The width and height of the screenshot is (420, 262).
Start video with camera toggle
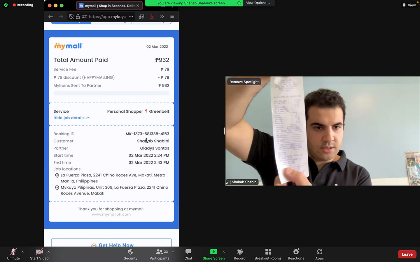click(39, 254)
